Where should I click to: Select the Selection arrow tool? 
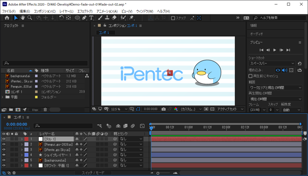(16, 18)
